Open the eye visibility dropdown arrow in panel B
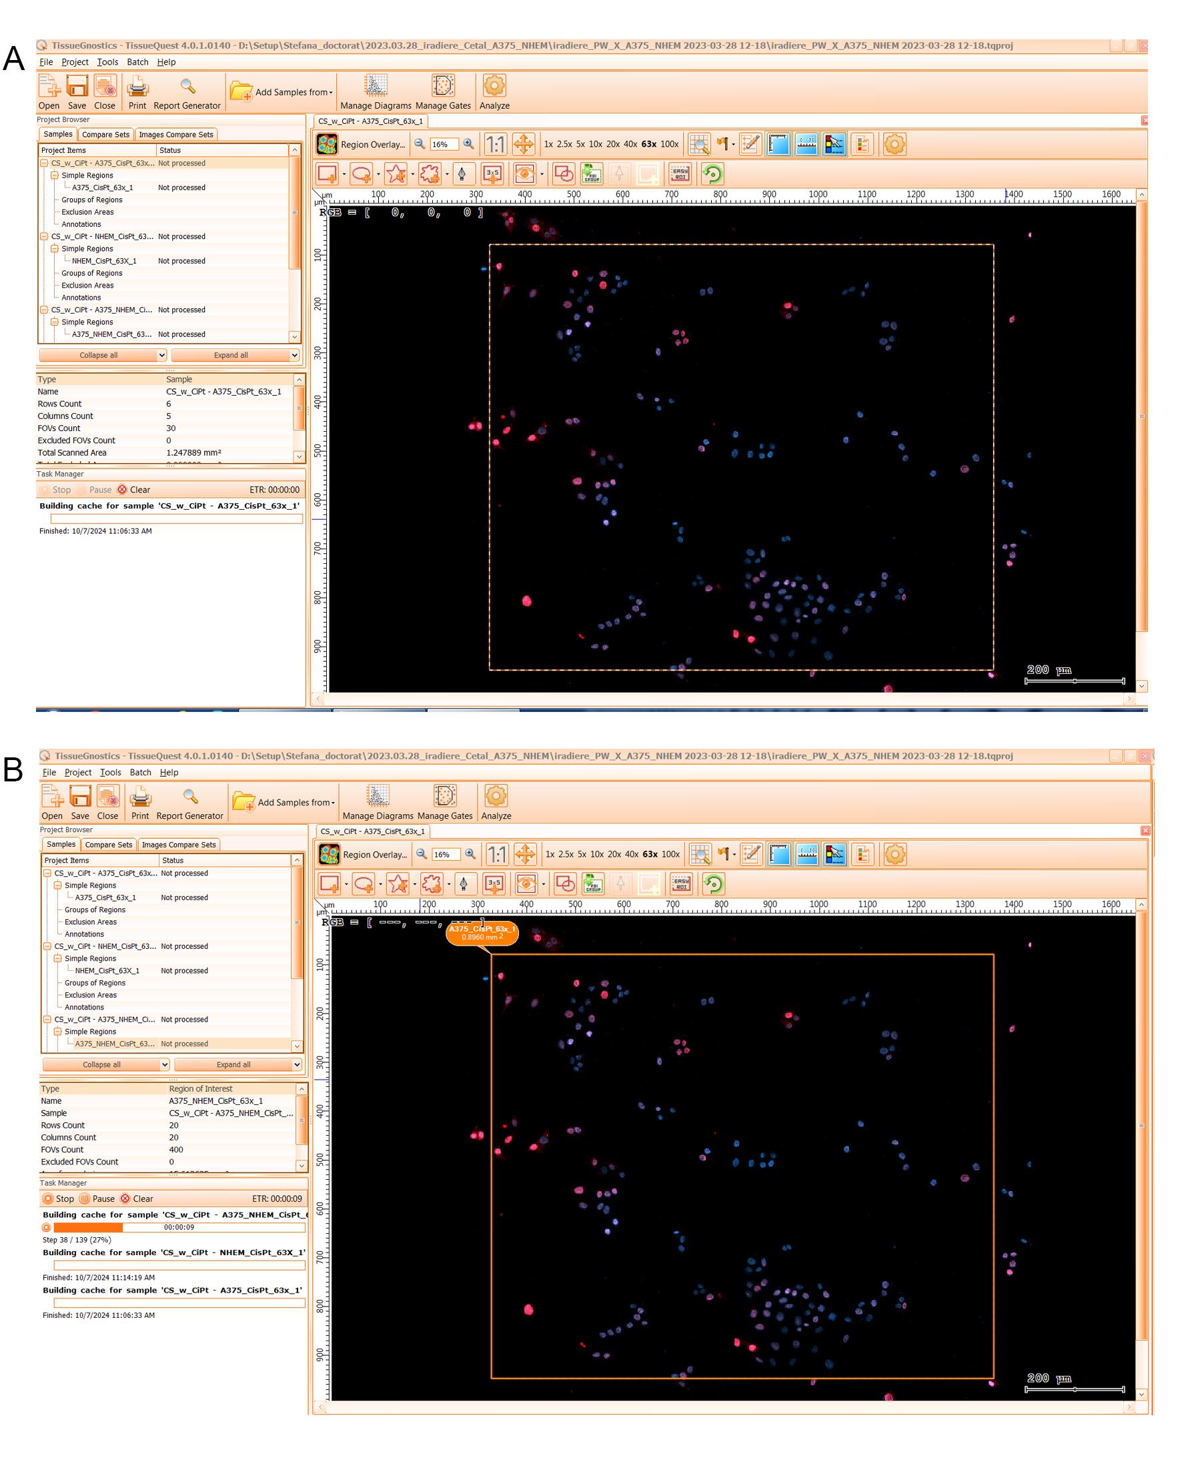Screen dimensions: 1182x1458 pyautogui.click(x=544, y=885)
